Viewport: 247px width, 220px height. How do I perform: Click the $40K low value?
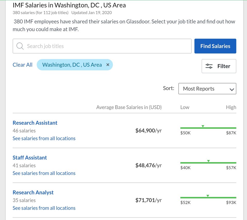pos(186,168)
